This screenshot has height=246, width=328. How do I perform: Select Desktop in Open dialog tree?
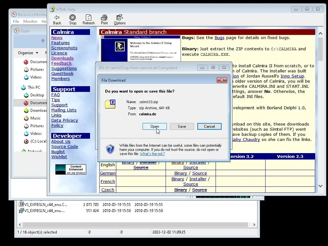coord(34,95)
